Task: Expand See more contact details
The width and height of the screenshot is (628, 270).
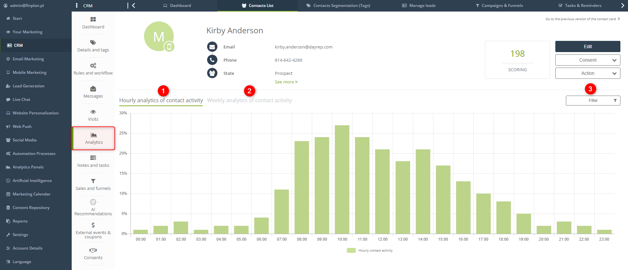Action: click(286, 82)
